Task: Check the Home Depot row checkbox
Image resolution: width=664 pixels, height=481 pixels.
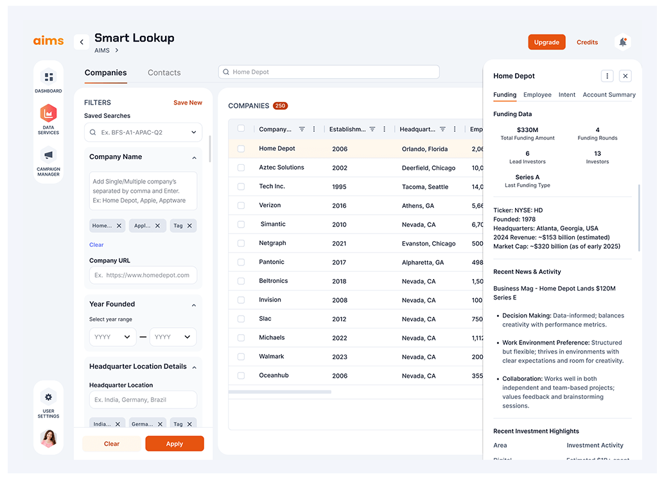Action: pos(241,149)
